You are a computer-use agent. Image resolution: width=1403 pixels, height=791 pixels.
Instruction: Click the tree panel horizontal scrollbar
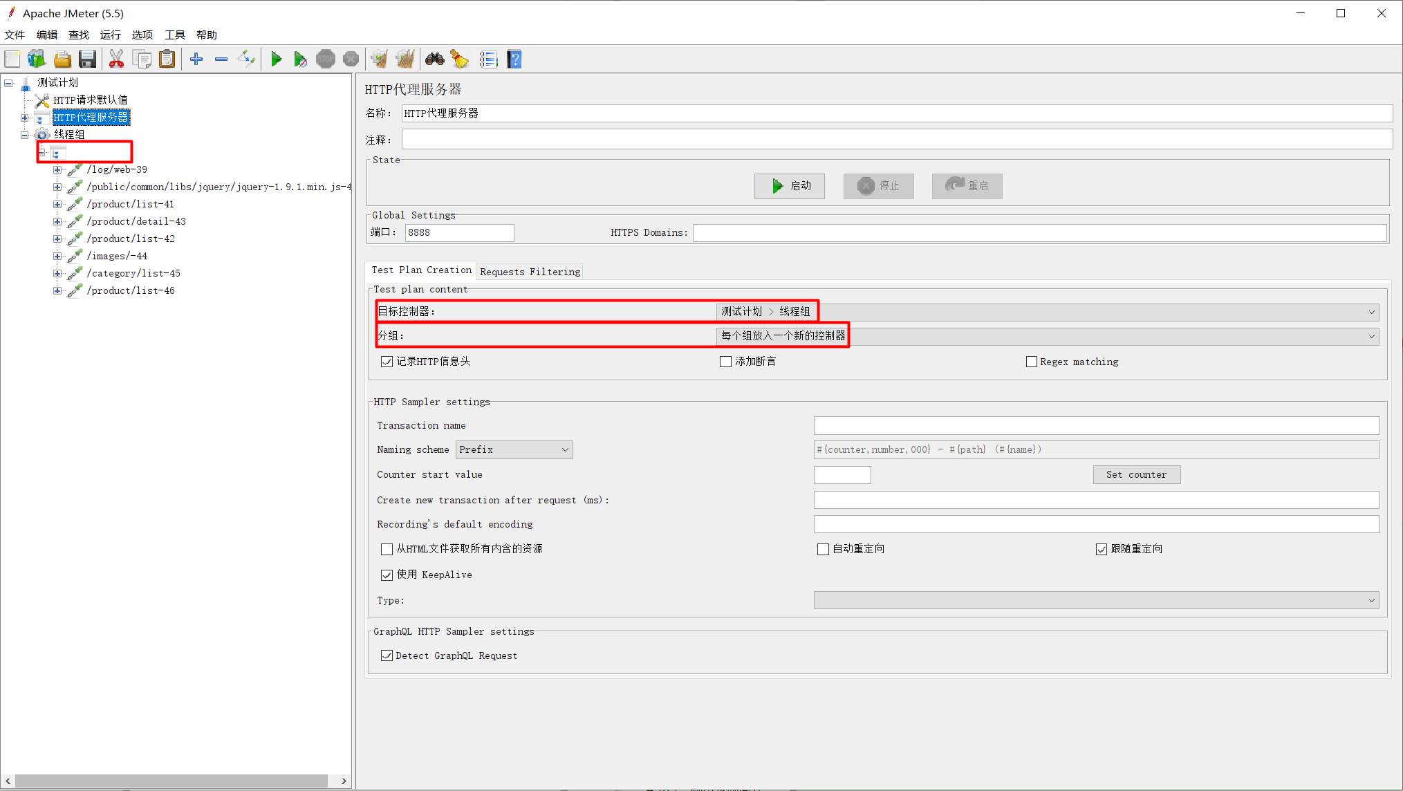171,781
